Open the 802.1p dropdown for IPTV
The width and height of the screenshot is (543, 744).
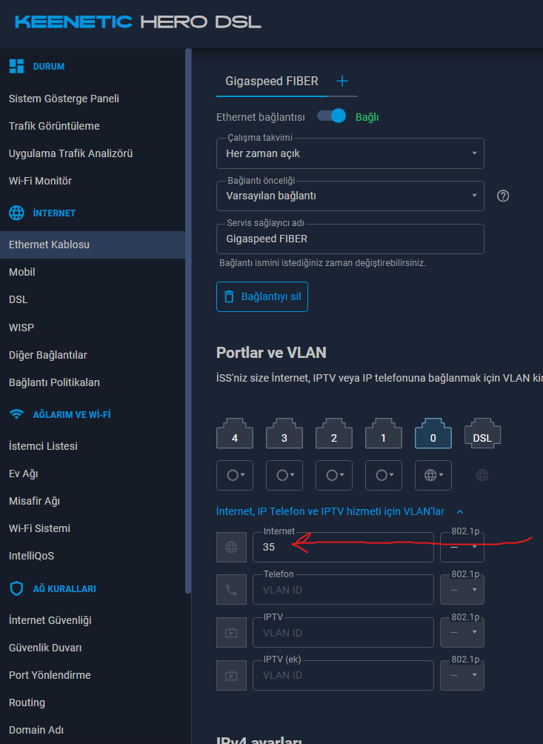point(462,633)
